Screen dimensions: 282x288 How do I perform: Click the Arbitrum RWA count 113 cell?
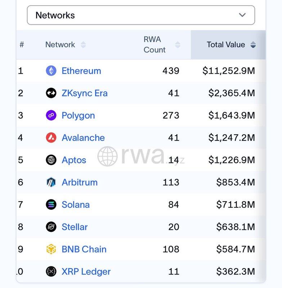[171, 182]
